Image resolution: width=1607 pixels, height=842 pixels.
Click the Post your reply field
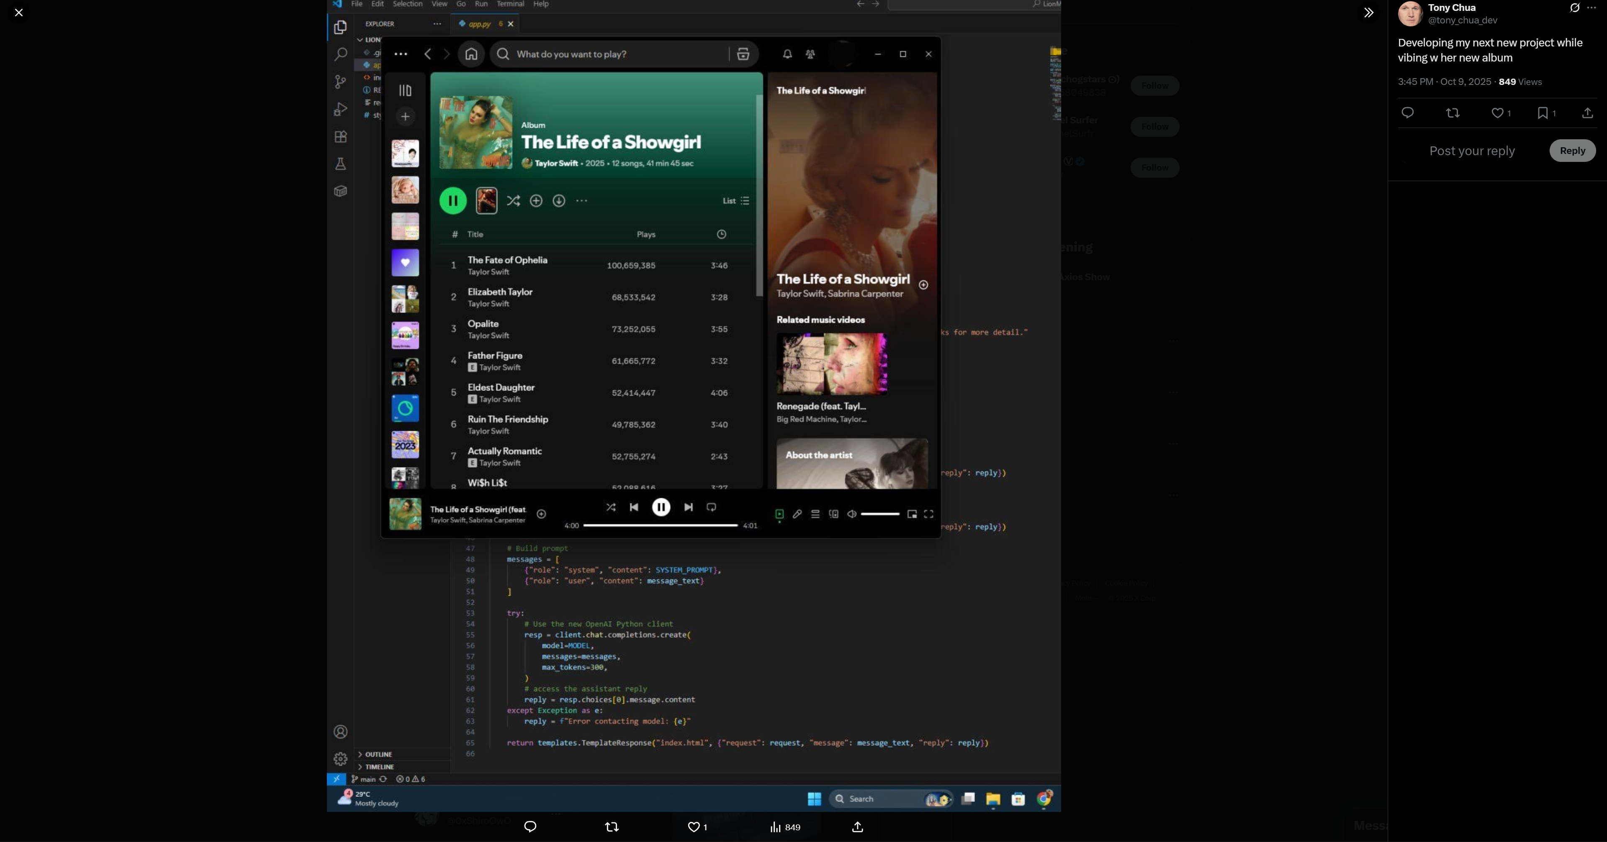click(1472, 151)
